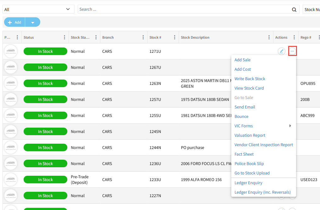Viewport: 320px width, 210px height.
Task: Open the Stock Number dropdown at top right
Action: tap(312, 9)
